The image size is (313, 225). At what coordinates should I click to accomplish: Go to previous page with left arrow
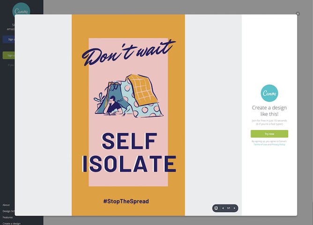click(x=223, y=208)
